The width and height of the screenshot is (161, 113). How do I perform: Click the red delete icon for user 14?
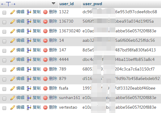45,41
